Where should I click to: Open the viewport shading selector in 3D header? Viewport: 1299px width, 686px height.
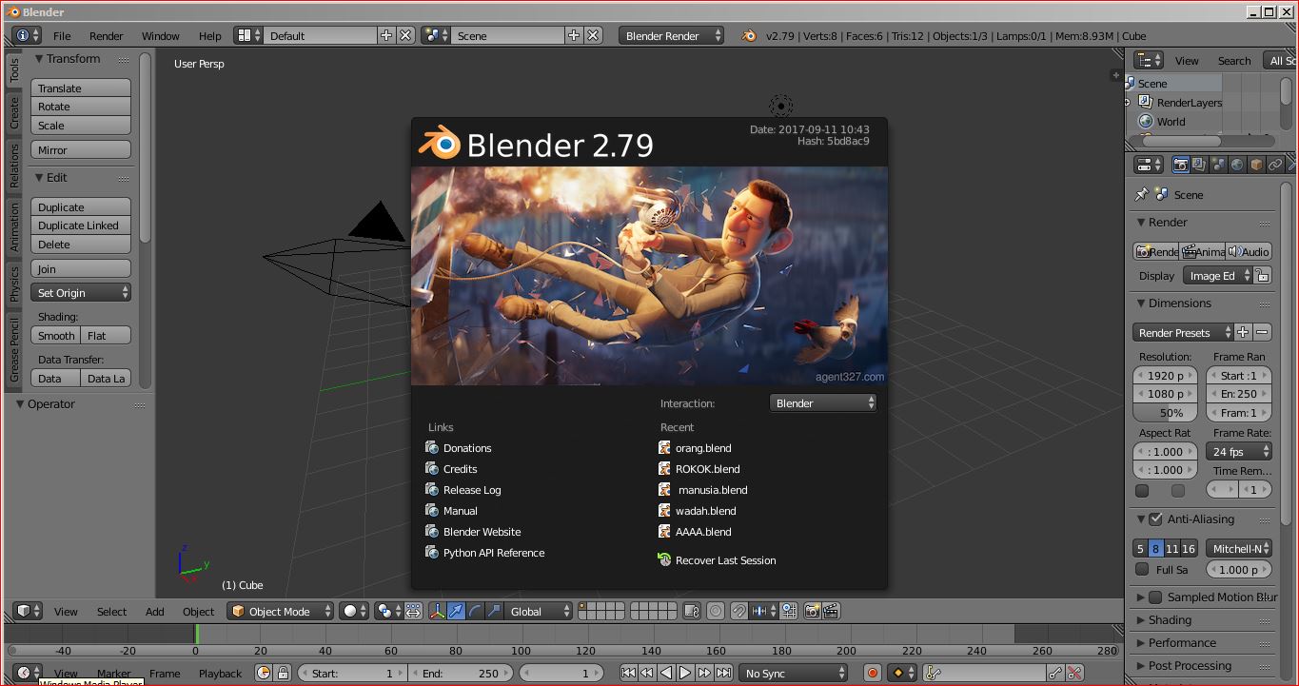click(x=355, y=611)
